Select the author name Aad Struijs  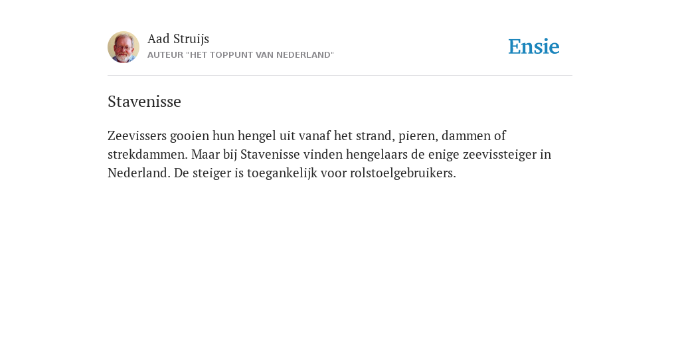click(178, 39)
